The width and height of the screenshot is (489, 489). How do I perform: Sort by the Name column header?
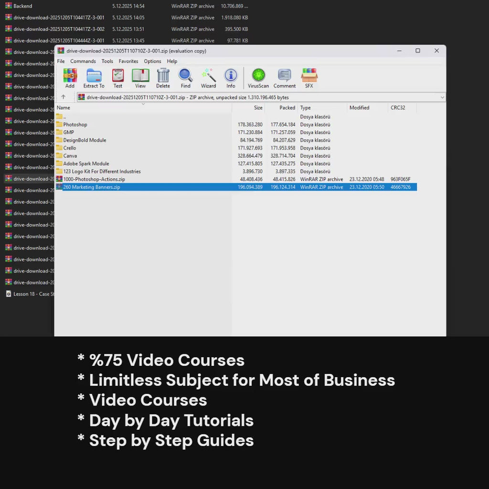(x=143, y=107)
